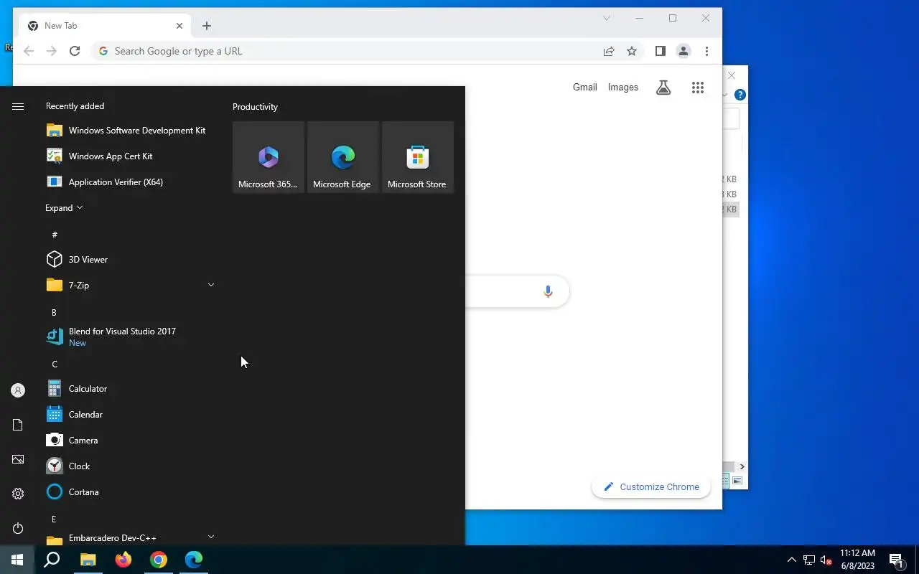This screenshot has width=919, height=574.
Task: Open Google Images link
Action: point(623,87)
